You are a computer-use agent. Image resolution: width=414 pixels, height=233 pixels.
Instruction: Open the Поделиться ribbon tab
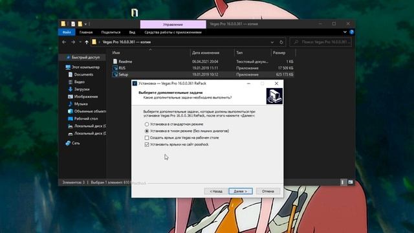111,32
